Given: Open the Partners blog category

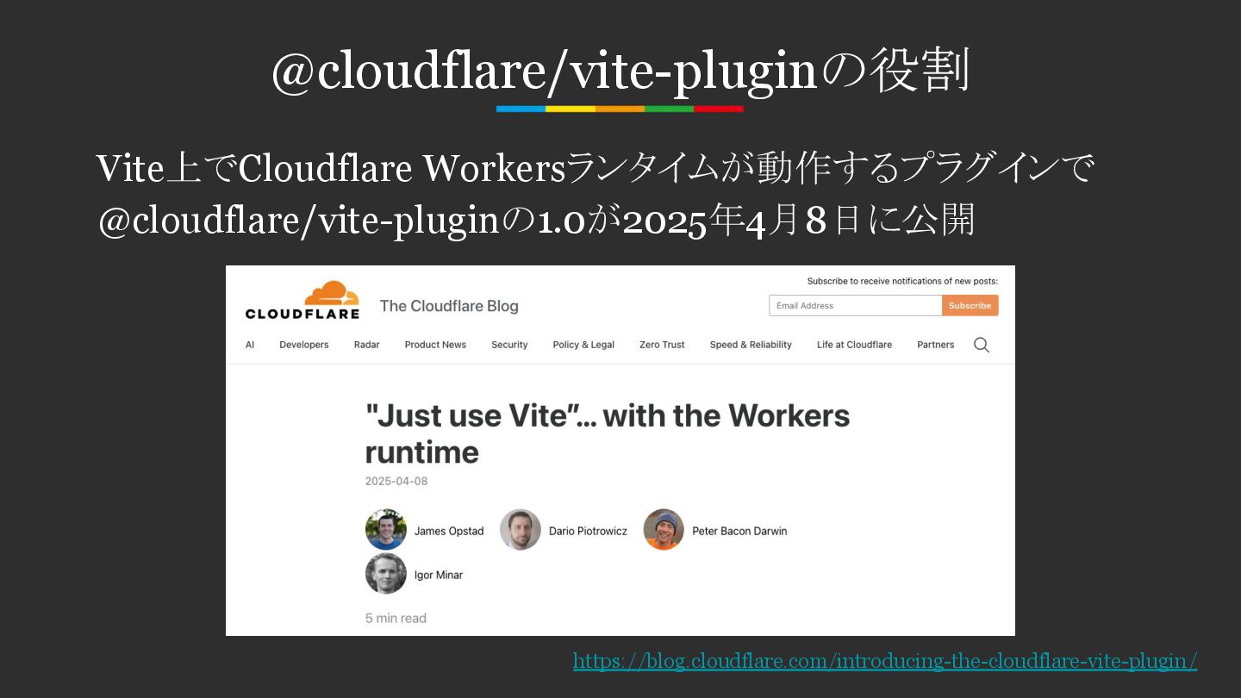Looking at the screenshot, I should [x=936, y=345].
